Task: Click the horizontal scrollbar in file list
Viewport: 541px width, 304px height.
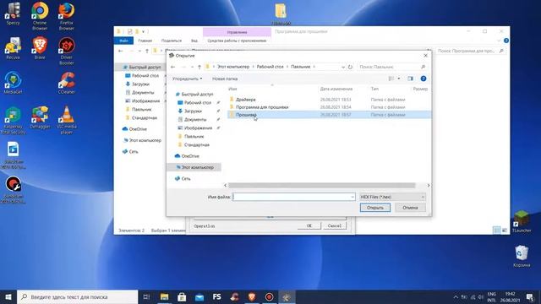Action: [x=322, y=185]
